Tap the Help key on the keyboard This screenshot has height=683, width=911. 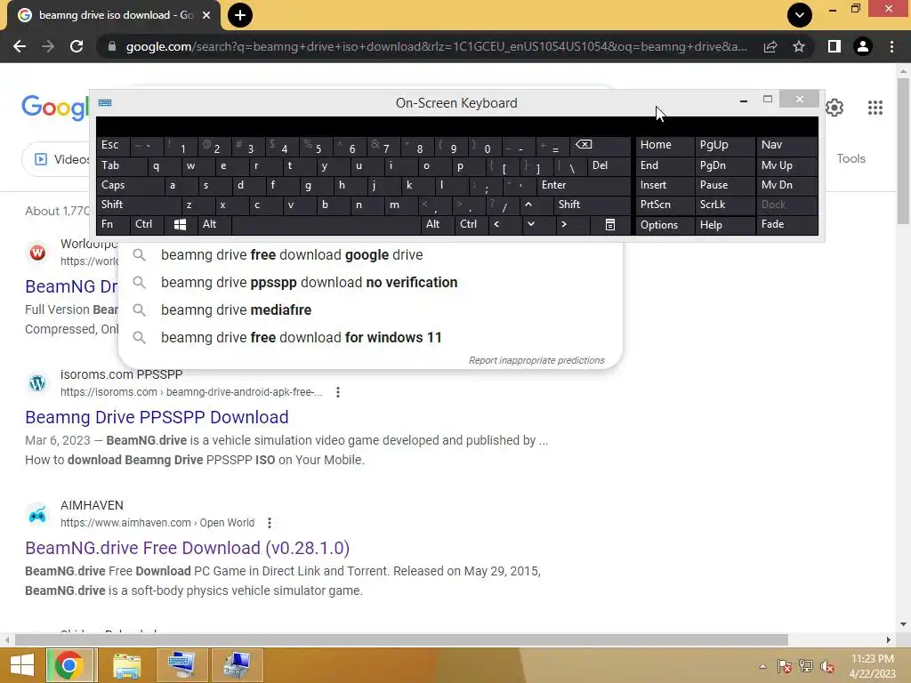click(x=724, y=225)
